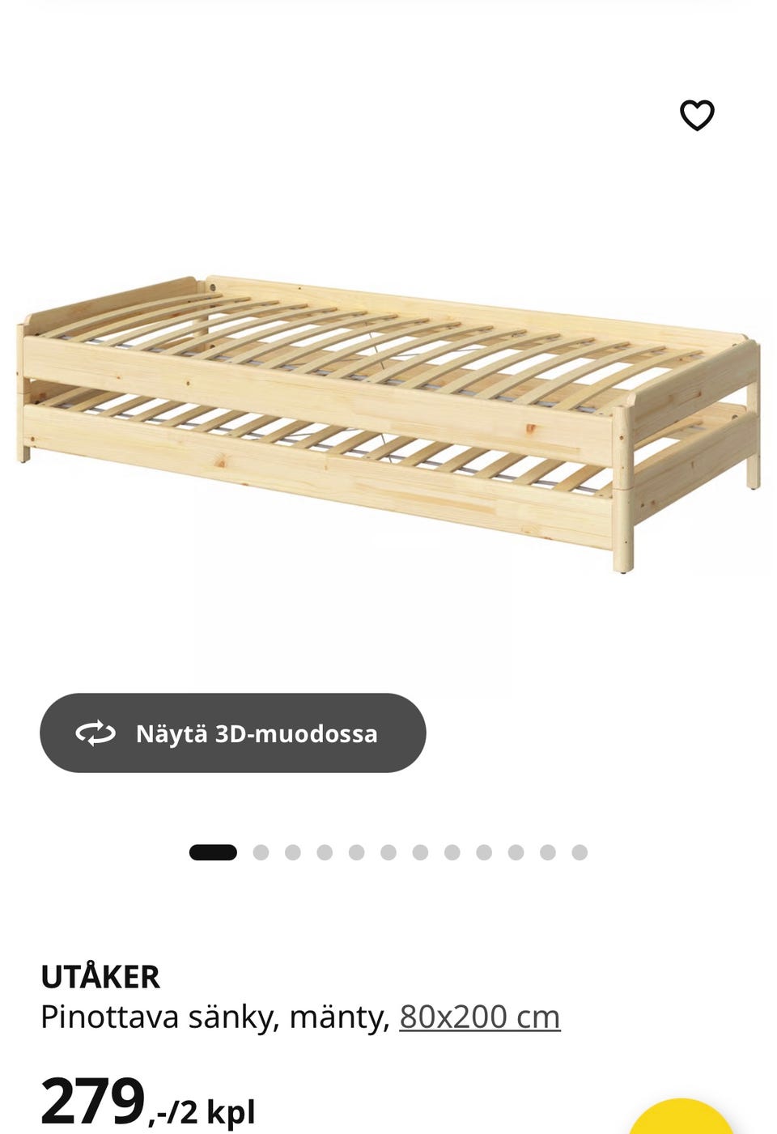The image size is (777, 1134).
Task: Open the UTÅKER product title
Action: [x=100, y=977]
